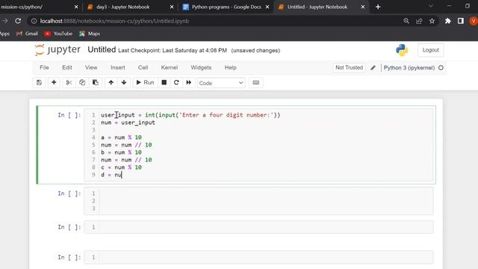Cut selected cells with scissors icon
The height and width of the screenshot is (269, 478).
pos(69,82)
